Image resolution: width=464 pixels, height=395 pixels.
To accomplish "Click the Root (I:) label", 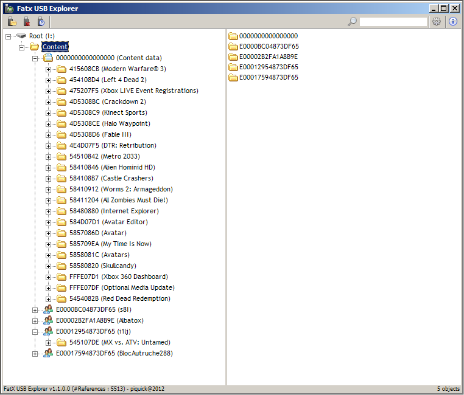I will tap(42, 36).
